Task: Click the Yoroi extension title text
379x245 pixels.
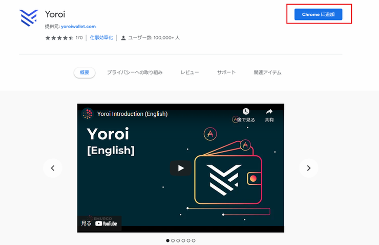Action: click(x=55, y=14)
